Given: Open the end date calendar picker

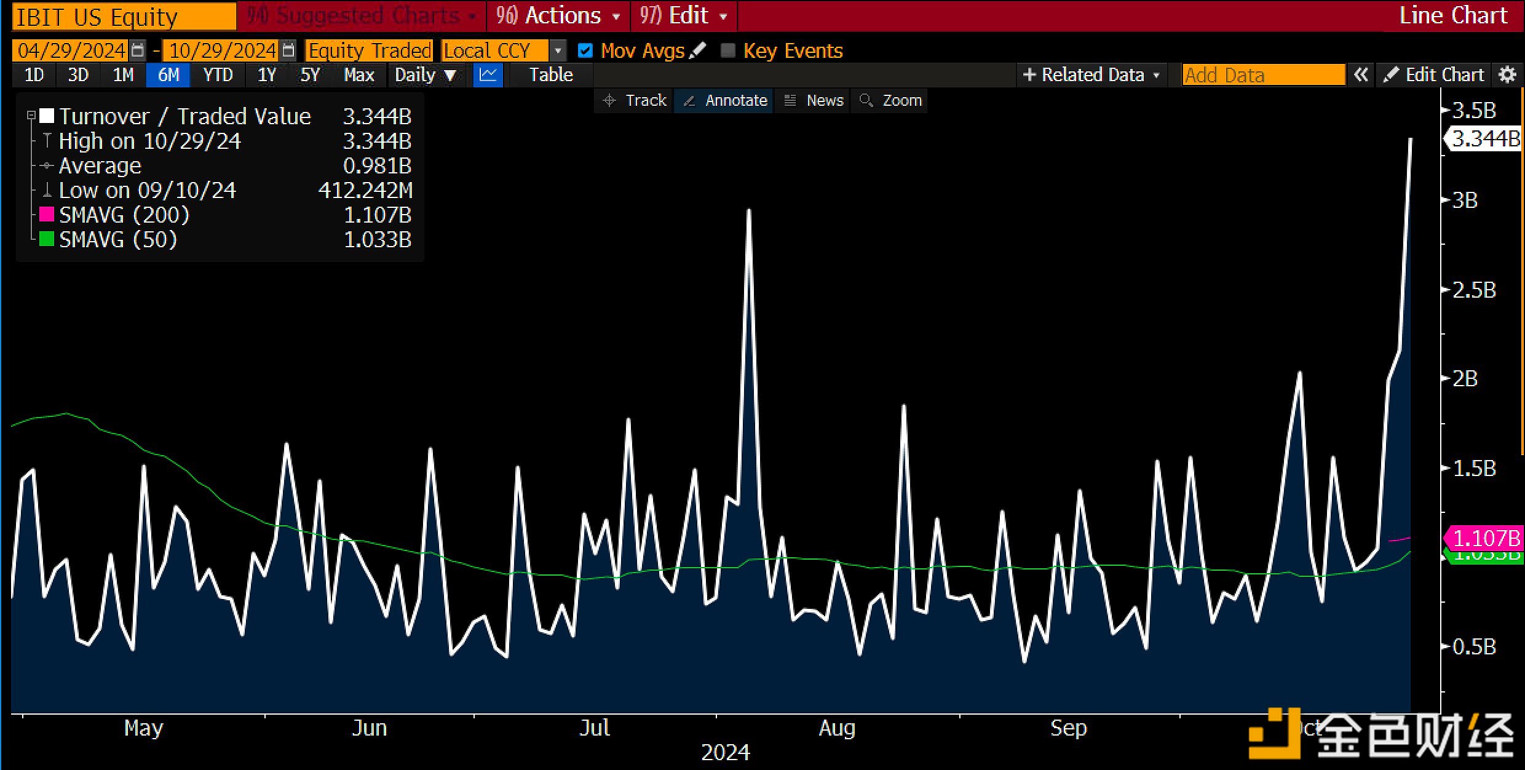Looking at the screenshot, I should point(288,50).
